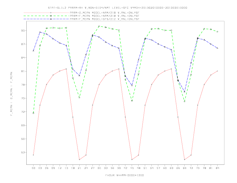Screen dimensions: 237x183
Task: Click the x-axis tick label 75
Action: pos(198,168)
